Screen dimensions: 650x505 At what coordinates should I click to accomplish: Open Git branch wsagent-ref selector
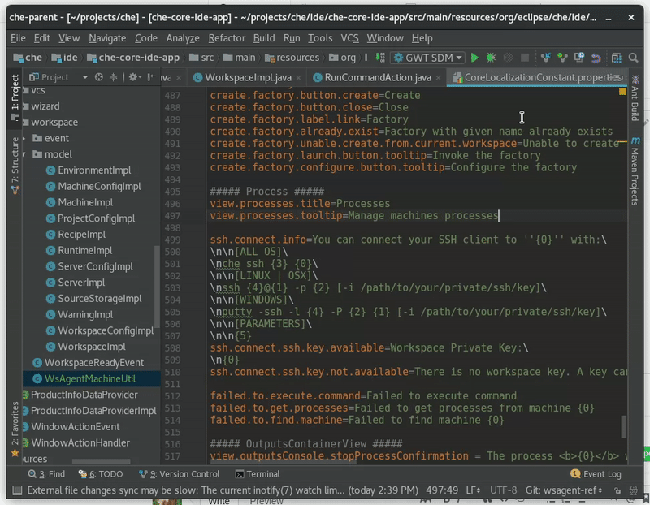(564, 490)
